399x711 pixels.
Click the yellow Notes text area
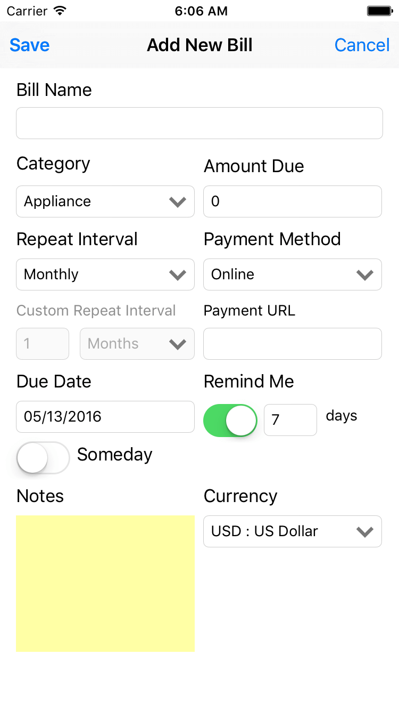[x=105, y=584]
